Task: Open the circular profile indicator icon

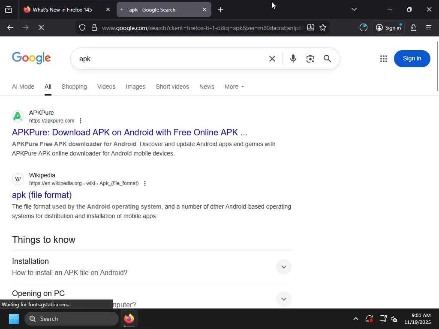Action: click(364, 27)
